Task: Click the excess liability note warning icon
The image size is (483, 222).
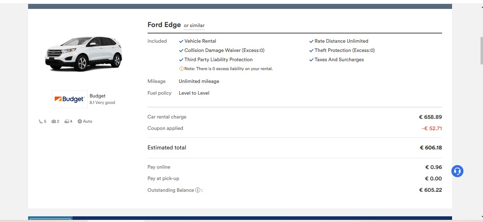Action: pos(181,69)
